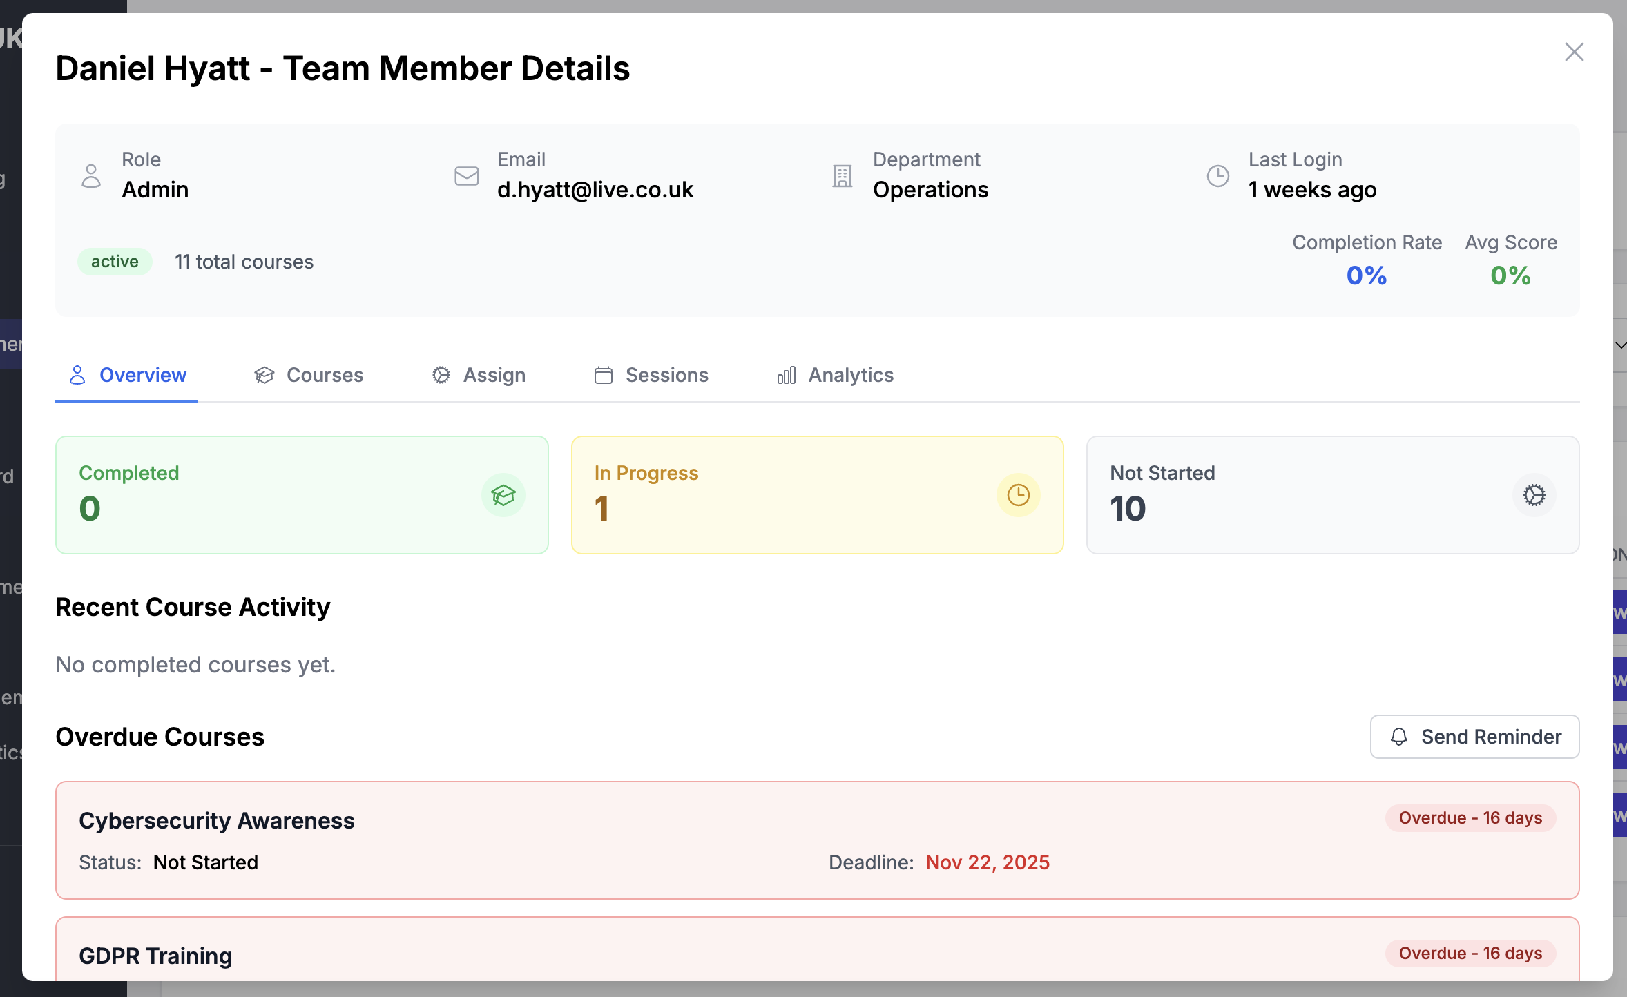Click the graduation cap icon on Courses tab
The width and height of the screenshot is (1627, 997).
tap(264, 375)
